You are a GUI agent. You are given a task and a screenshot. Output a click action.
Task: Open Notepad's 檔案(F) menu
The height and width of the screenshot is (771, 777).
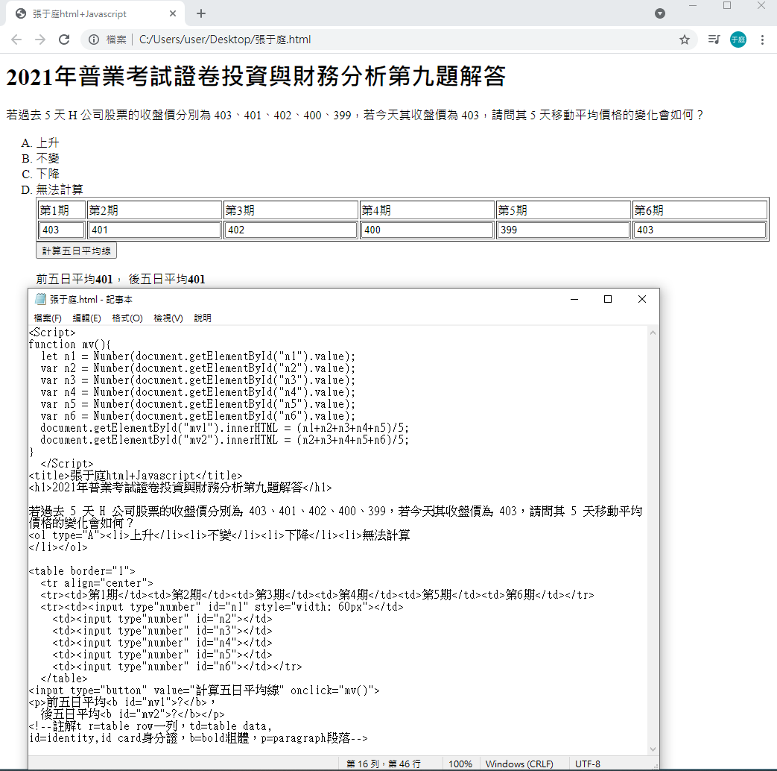[48, 318]
